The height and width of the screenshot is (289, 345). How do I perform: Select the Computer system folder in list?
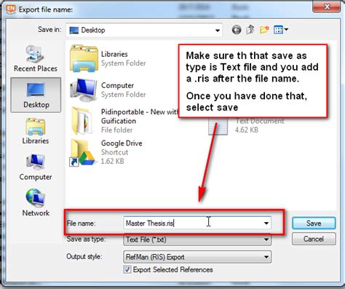coord(108,90)
